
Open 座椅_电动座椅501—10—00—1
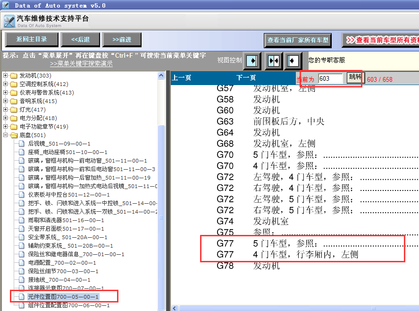click(67, 152)
